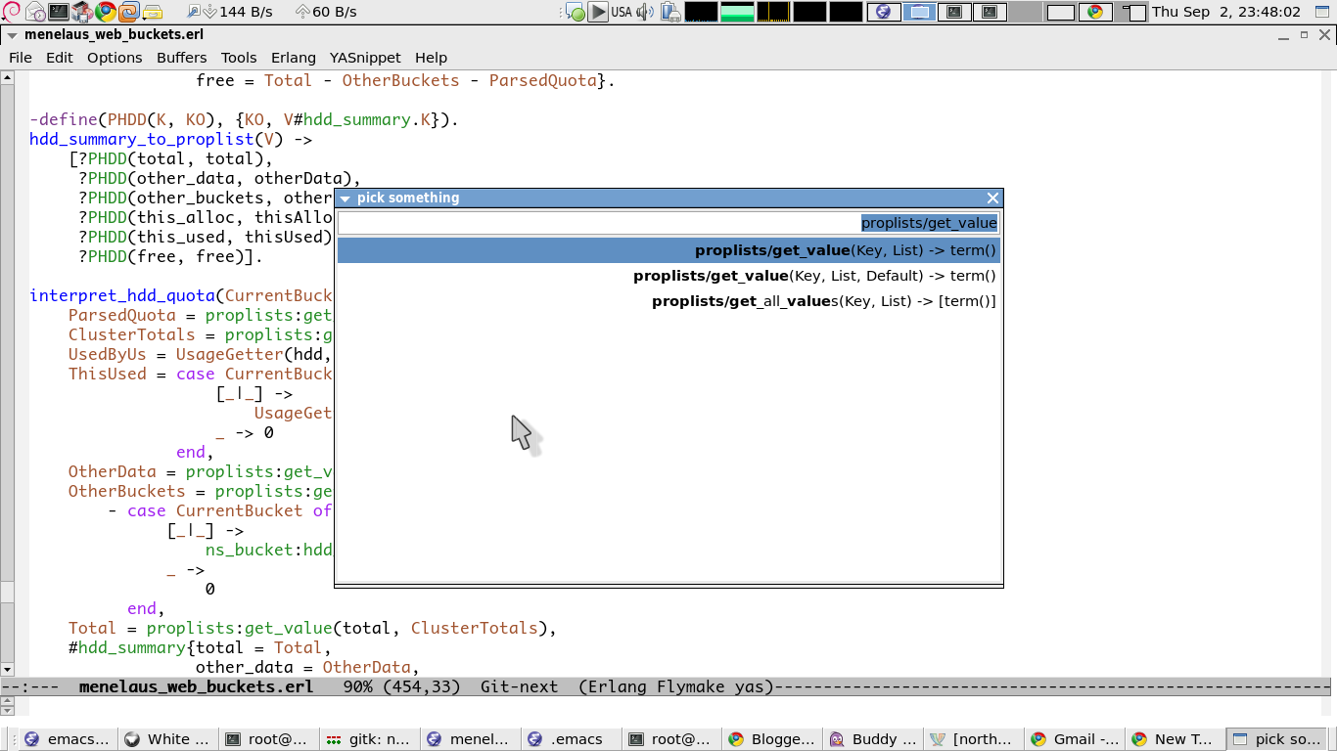This screenshot has width=1337, height=751.
Task: Open the Erlang menu in Emacs
Action: tap(294, 57)
